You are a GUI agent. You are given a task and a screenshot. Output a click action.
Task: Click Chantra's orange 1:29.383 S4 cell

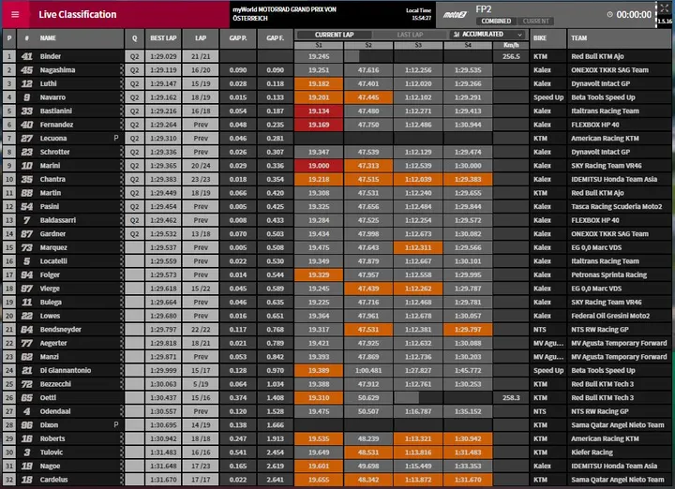[468, 179]
